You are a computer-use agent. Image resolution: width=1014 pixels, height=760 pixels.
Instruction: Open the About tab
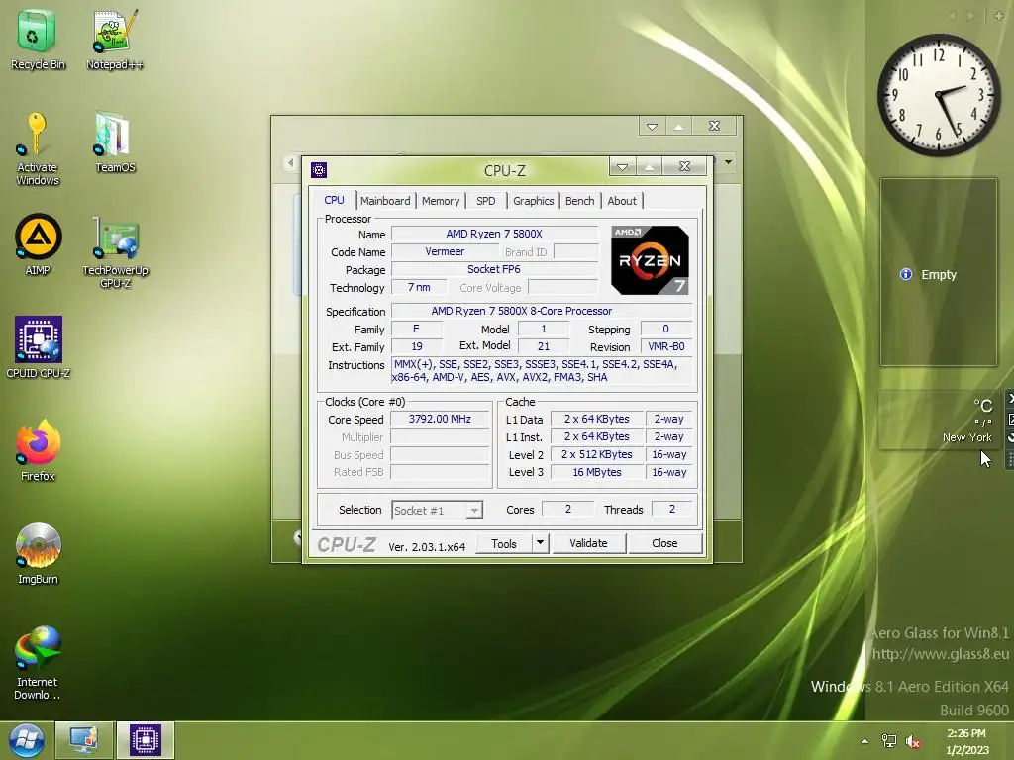click(622, 201)
